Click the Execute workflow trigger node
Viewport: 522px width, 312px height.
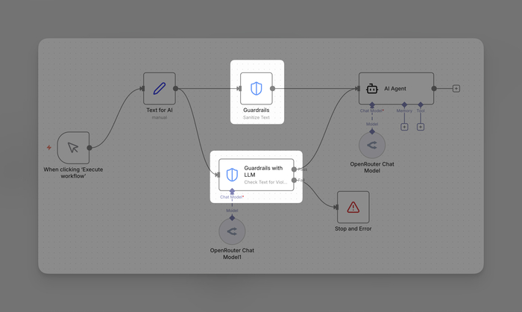[73, 148]
